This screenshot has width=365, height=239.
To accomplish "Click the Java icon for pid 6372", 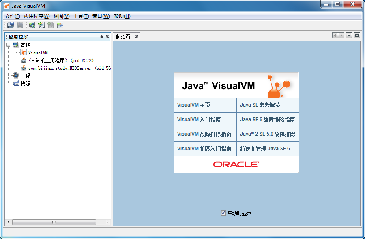I will pyautogui.click(x=24, y=60).
